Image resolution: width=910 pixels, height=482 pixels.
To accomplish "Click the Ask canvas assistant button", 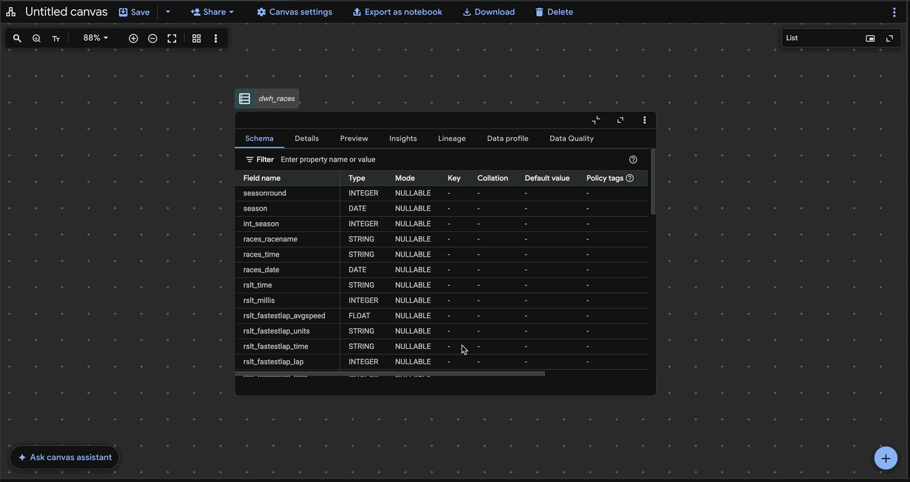I will click(64, 457).
